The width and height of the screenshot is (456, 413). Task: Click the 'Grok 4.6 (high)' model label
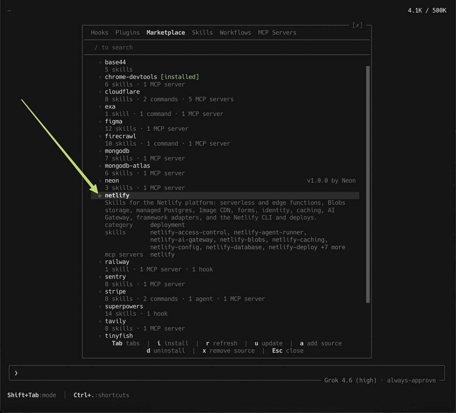pyautogui.click(x=350, y=380)
